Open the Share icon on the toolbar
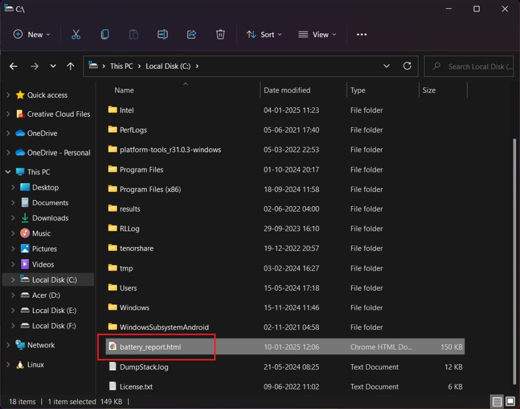520x409 pixels. [192, 34]
